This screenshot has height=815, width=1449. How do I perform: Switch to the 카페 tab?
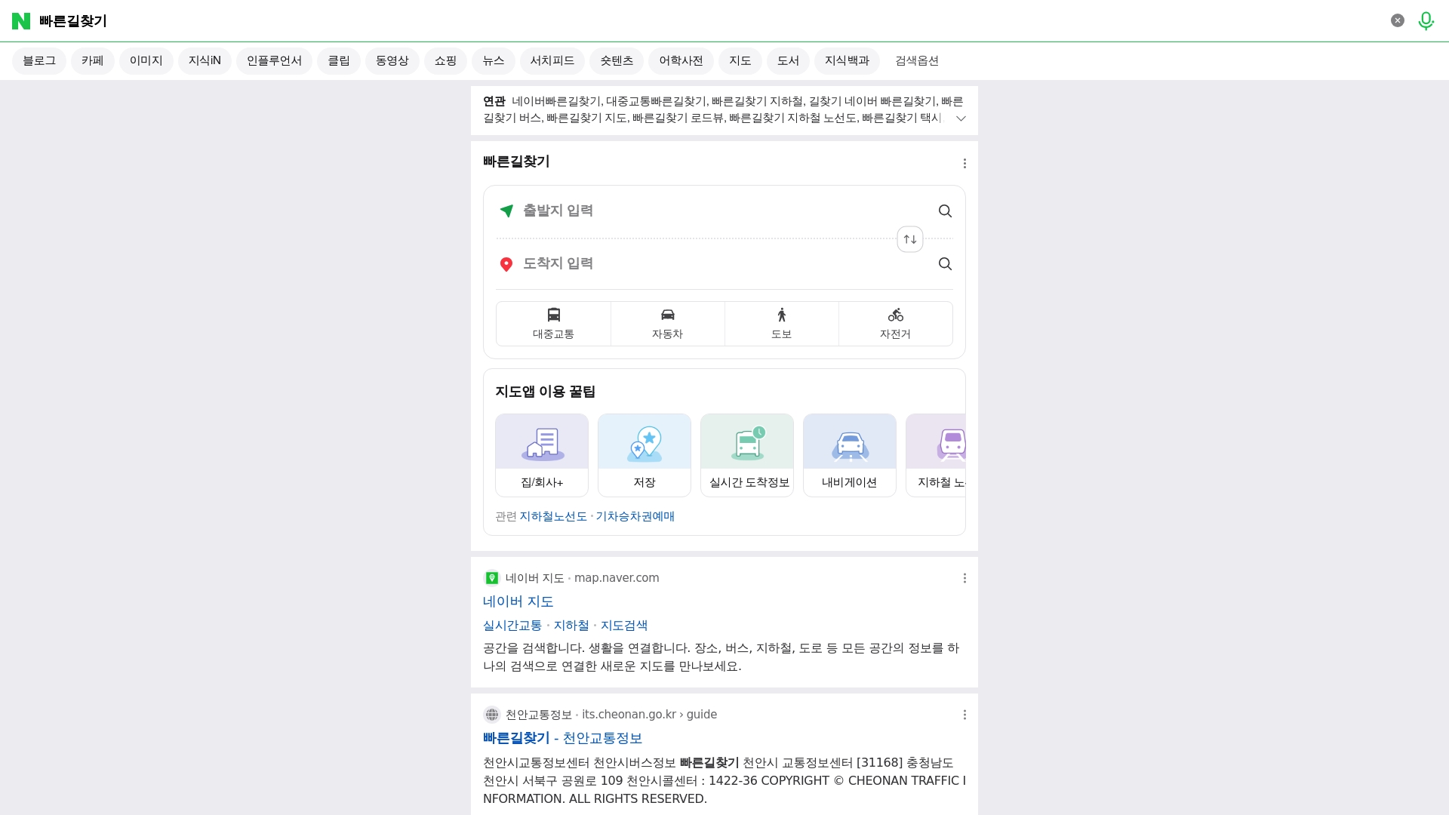[x=93, y=61]
